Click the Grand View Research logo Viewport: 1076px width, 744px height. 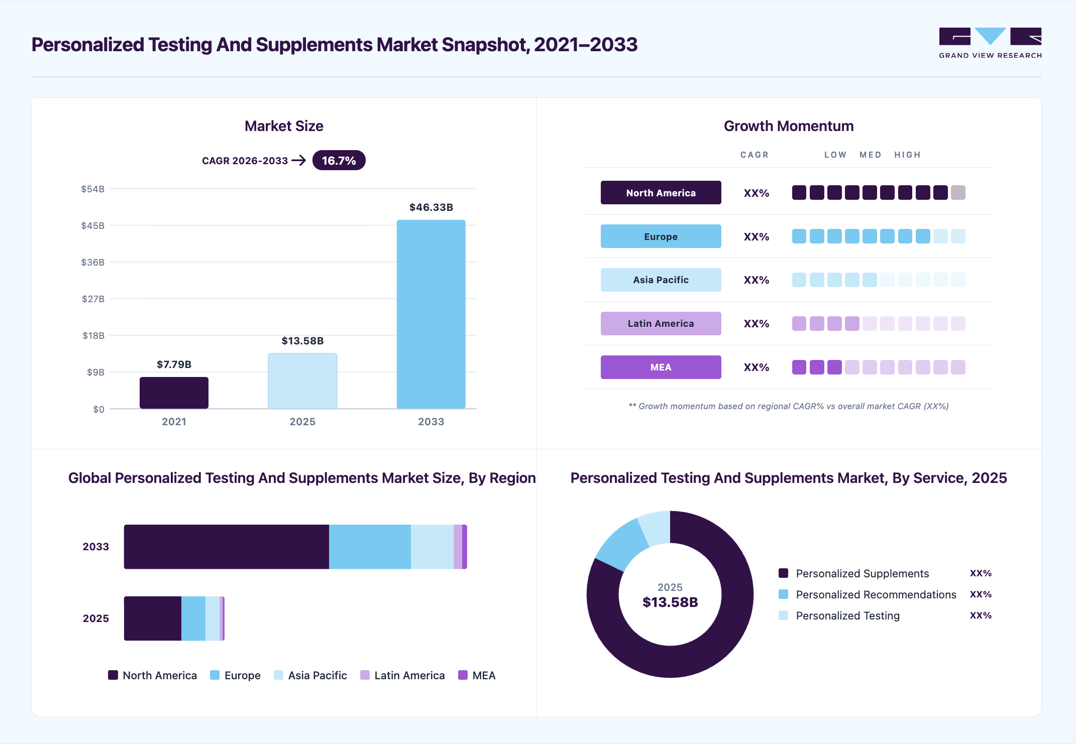coord(990,43)
